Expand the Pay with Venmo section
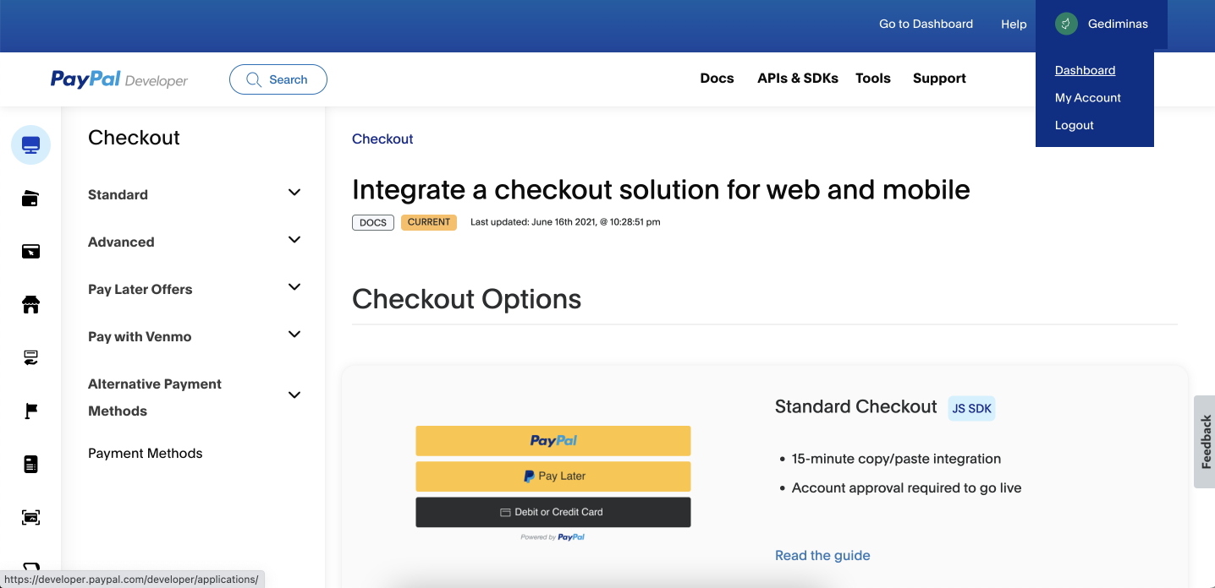This screenshot has height=588, width=1215. (294, 335)
